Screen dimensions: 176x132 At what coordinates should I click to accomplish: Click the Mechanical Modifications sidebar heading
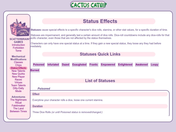tap(18, 58)
